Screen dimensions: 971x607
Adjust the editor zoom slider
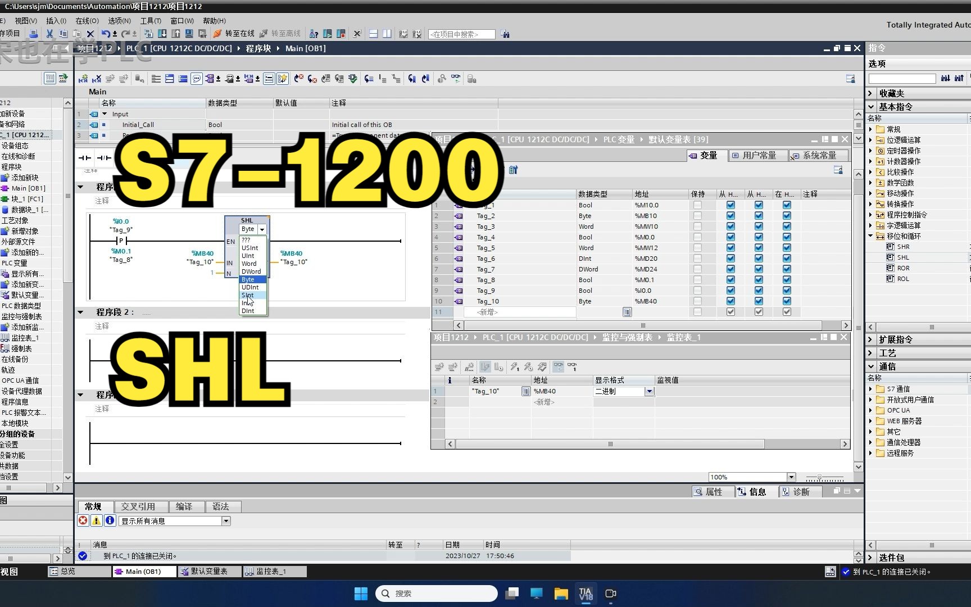(819, 478)
